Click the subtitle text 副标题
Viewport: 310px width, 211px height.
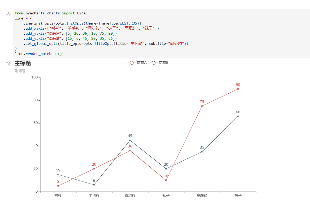point(20,71)
